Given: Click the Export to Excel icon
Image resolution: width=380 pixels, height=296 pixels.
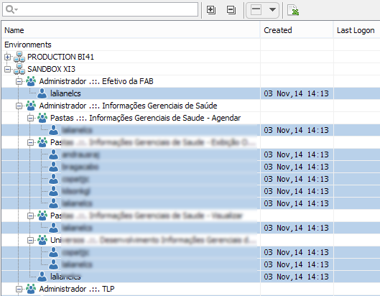Looking at the screenshot, I should pos(293,10).
